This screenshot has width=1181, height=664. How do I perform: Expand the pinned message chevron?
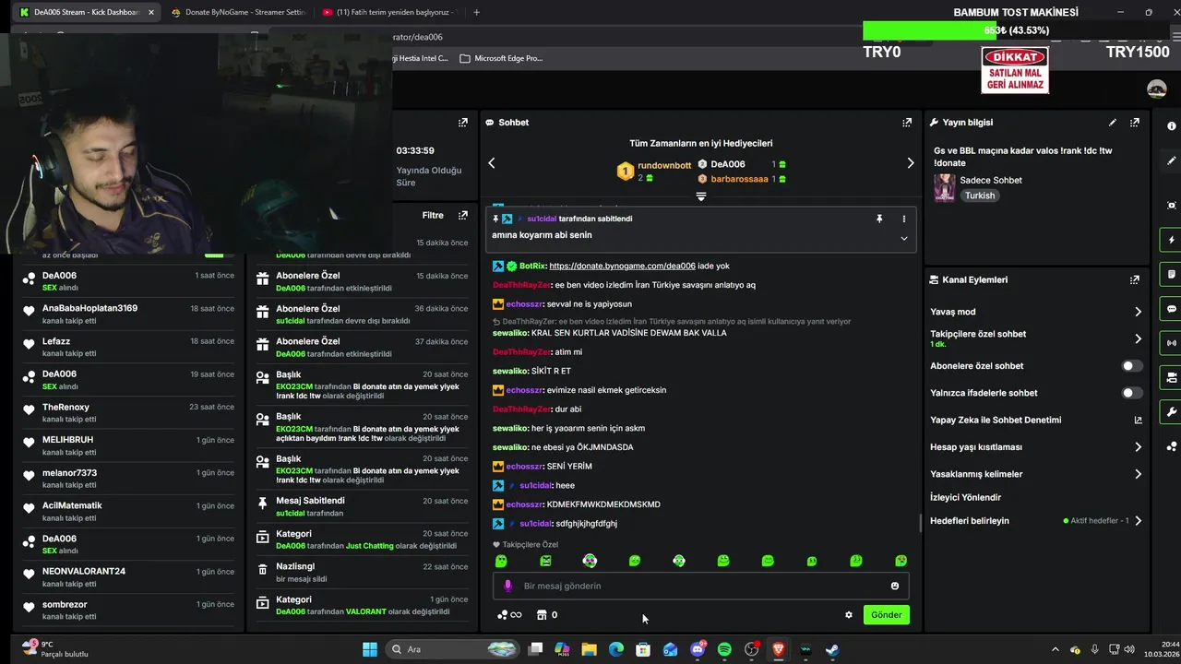[x=904, y=238]
